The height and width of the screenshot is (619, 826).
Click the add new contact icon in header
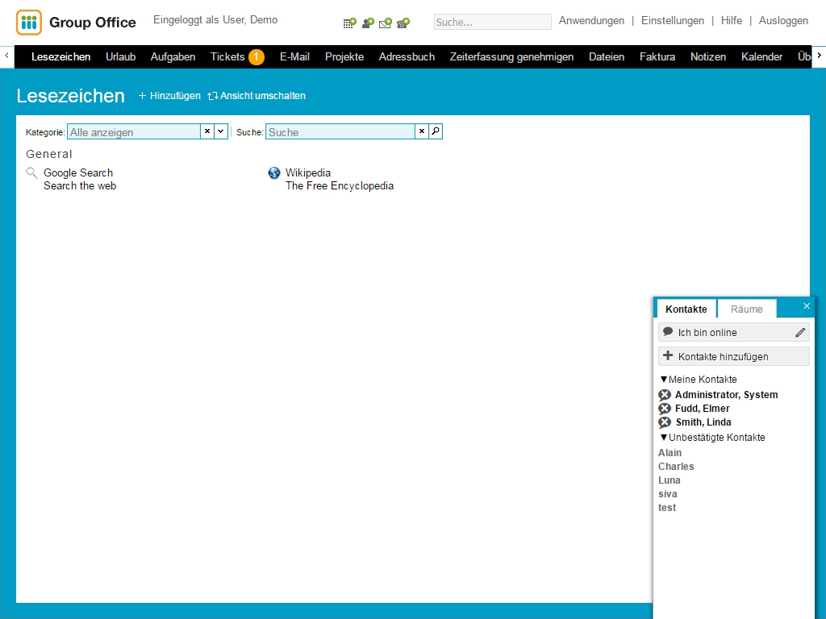tap(368, 23)
